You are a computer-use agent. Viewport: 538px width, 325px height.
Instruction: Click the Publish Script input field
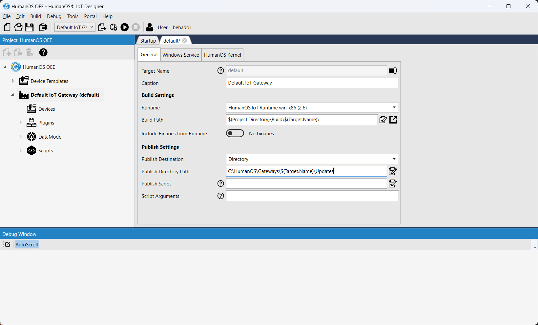coord(306,183)
